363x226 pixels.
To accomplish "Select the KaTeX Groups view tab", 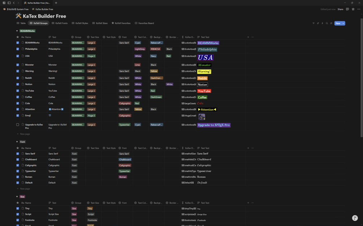I will [39, 23].
